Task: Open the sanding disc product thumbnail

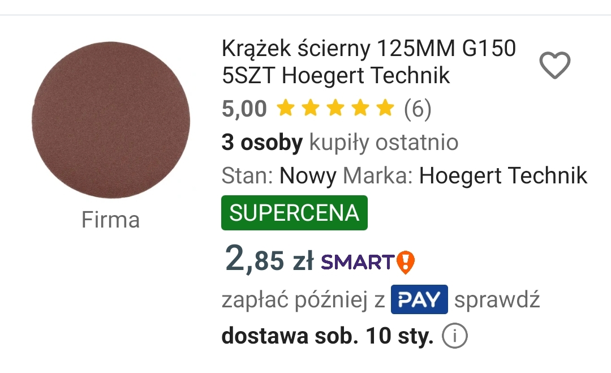Action: click(x=111, y=120)
